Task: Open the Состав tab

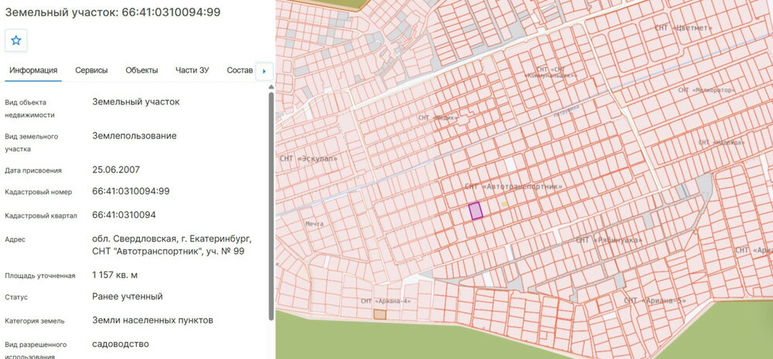Action: click(240, 70)
